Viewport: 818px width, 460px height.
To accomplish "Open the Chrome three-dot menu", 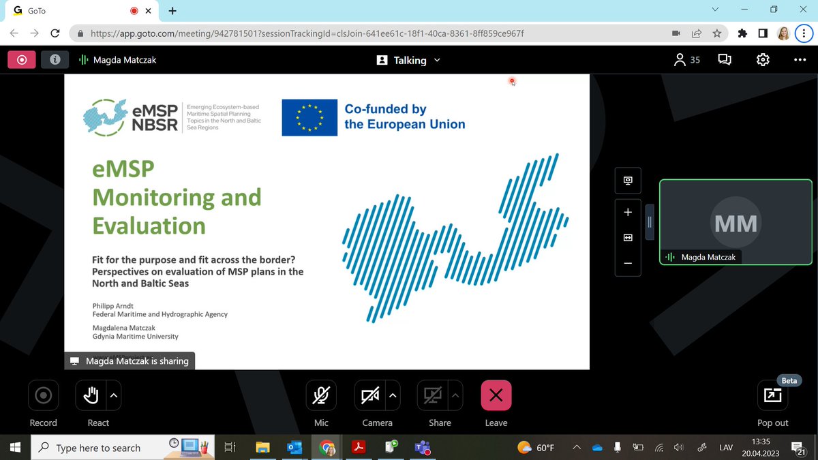I will point(804,33).
